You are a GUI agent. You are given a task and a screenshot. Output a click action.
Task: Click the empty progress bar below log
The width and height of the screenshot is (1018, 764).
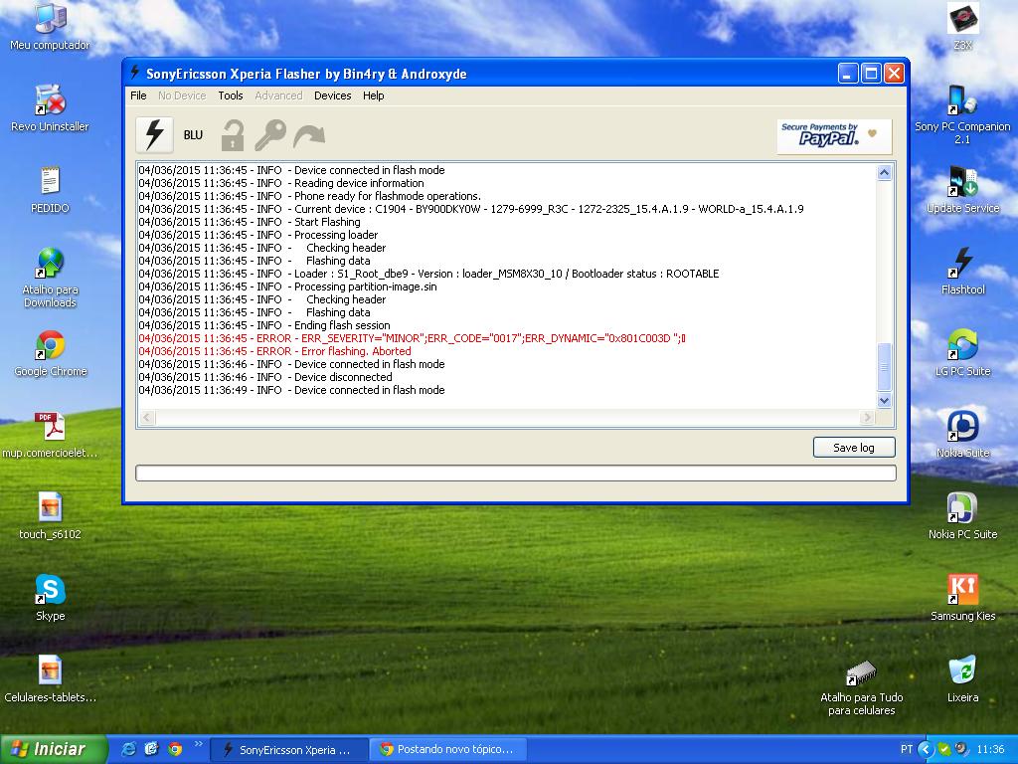(516, 473)
